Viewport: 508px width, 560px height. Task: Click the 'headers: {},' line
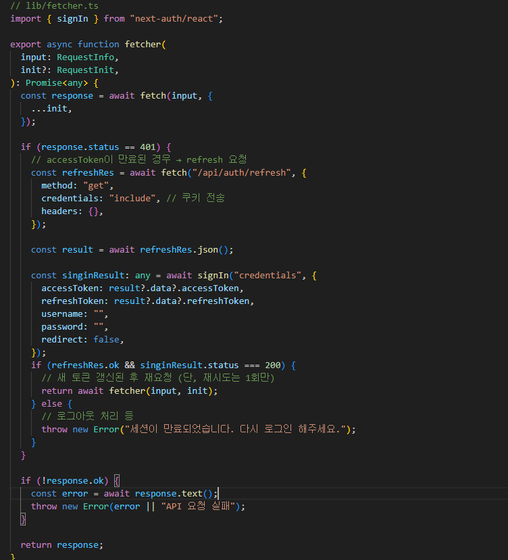tap(72, 211)
